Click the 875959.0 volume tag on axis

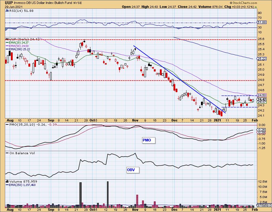pyautogui.click(x=264, y=205)
